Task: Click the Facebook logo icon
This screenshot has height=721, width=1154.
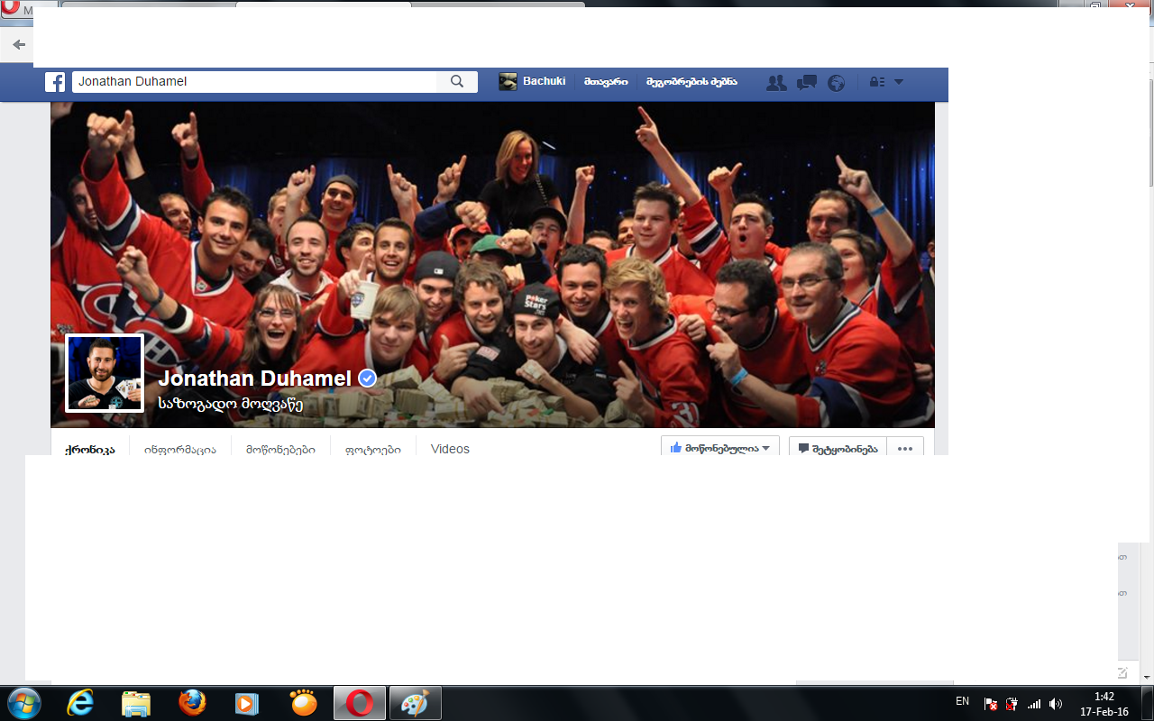Action: tap(55, 82)
